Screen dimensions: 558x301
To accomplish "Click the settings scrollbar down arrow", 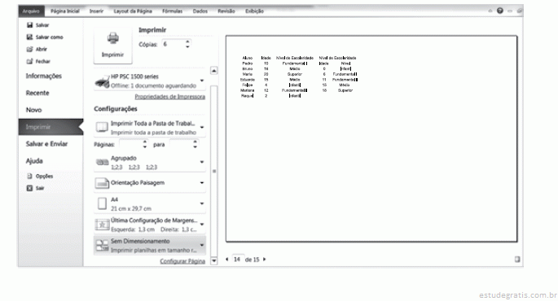I will pyautogui.click(x=214, y=261).
